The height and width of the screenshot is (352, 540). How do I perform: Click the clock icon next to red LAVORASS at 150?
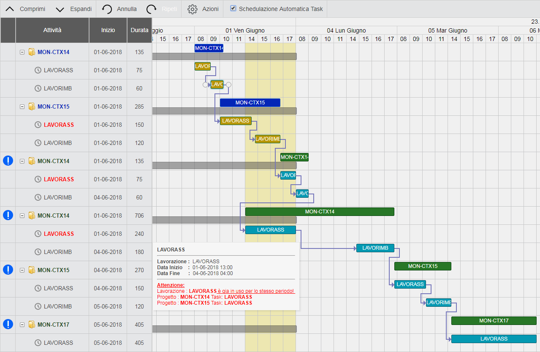coord(38,125)
